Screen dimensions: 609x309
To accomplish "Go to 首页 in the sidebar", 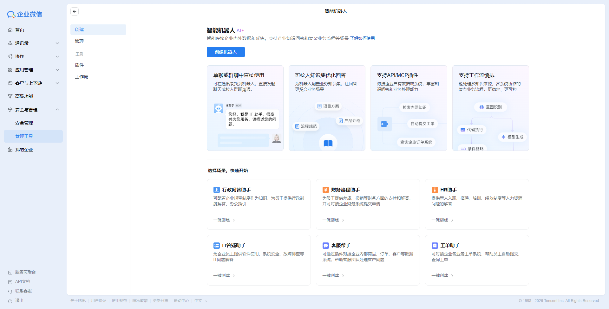I will (20, 30).
